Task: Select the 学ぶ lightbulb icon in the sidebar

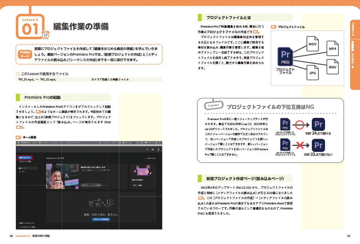Action: [x=20, y=172]
